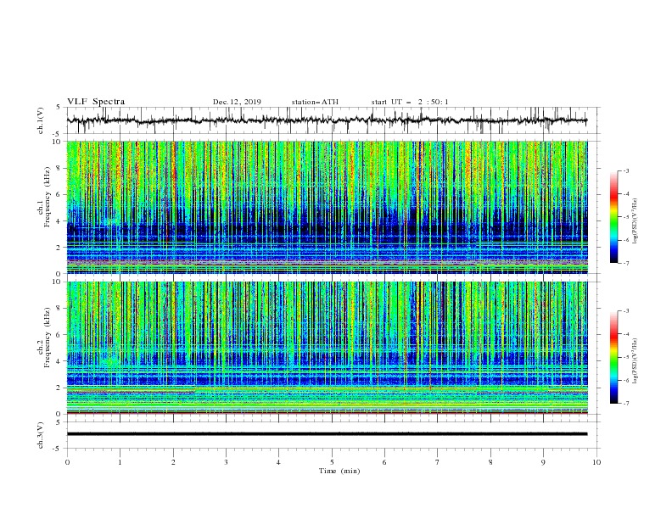This screenshot has width=672, height=519.
Task: Click the 'VLF Spectra' title text
Action: coord(96,102)
